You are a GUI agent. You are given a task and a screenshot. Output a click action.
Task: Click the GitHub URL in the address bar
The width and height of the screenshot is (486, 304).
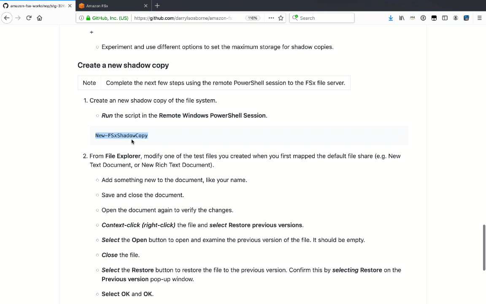[183, 18]
